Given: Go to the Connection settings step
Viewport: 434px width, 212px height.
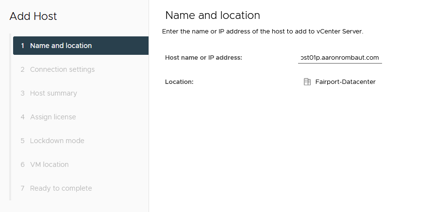Looking at the screenshot, I should click(62, 69).
